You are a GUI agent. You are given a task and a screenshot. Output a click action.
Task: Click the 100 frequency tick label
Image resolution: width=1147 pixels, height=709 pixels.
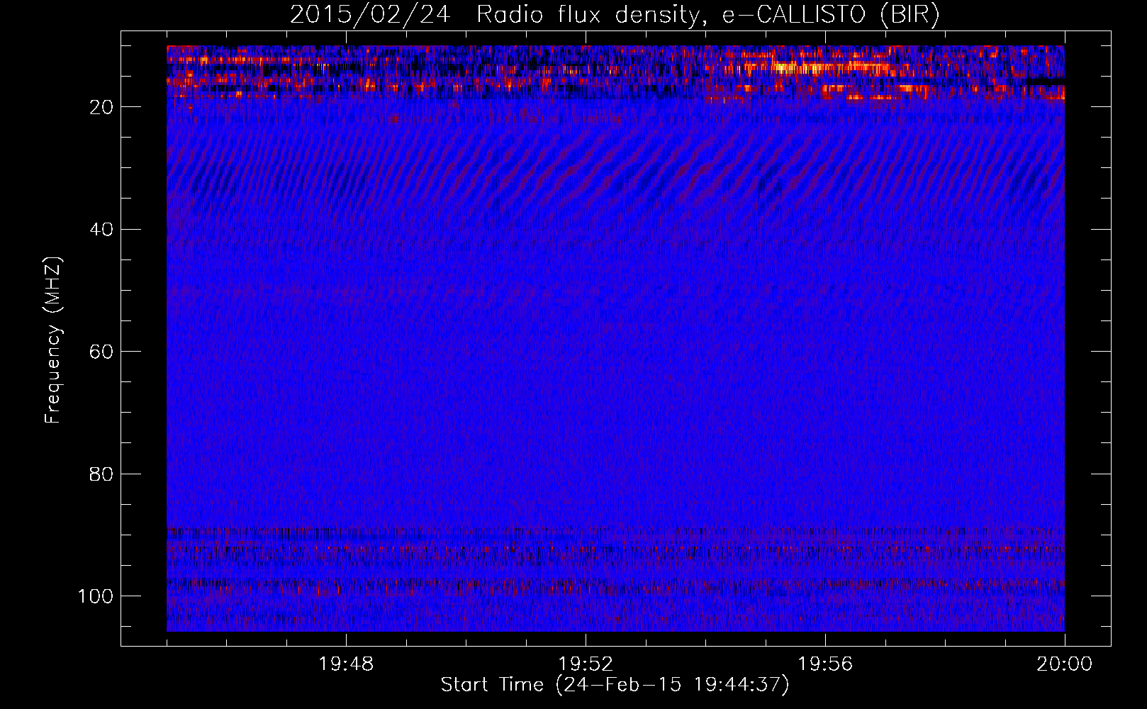point(96,596)
